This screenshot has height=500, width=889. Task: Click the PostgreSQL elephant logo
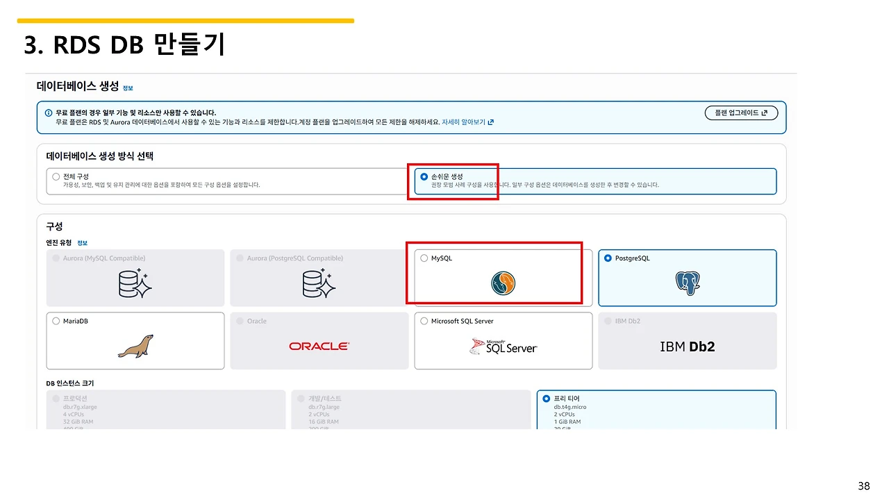[688, 283]
